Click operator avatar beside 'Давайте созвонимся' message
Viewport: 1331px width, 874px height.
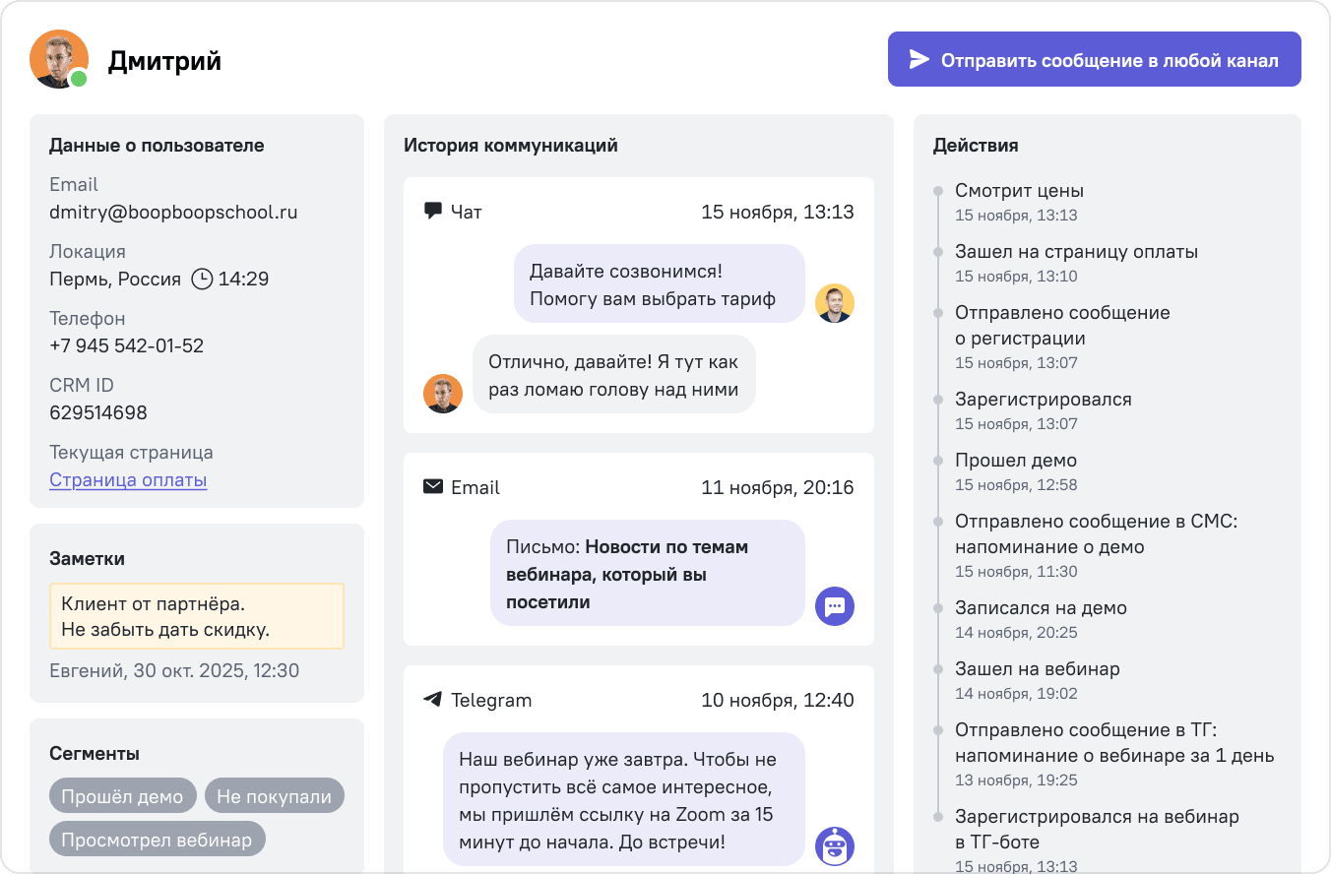click(x=835, y=303)
